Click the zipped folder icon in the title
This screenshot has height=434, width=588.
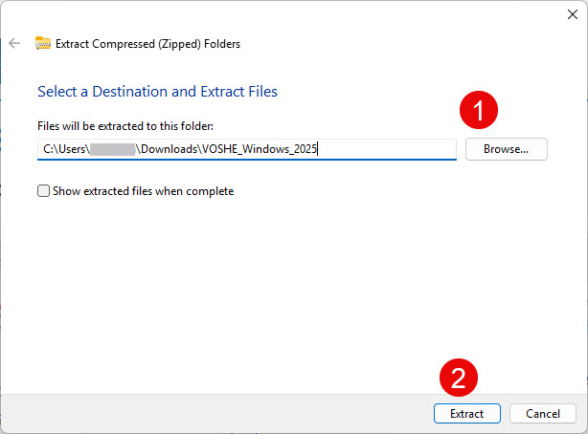pos(43,43)
